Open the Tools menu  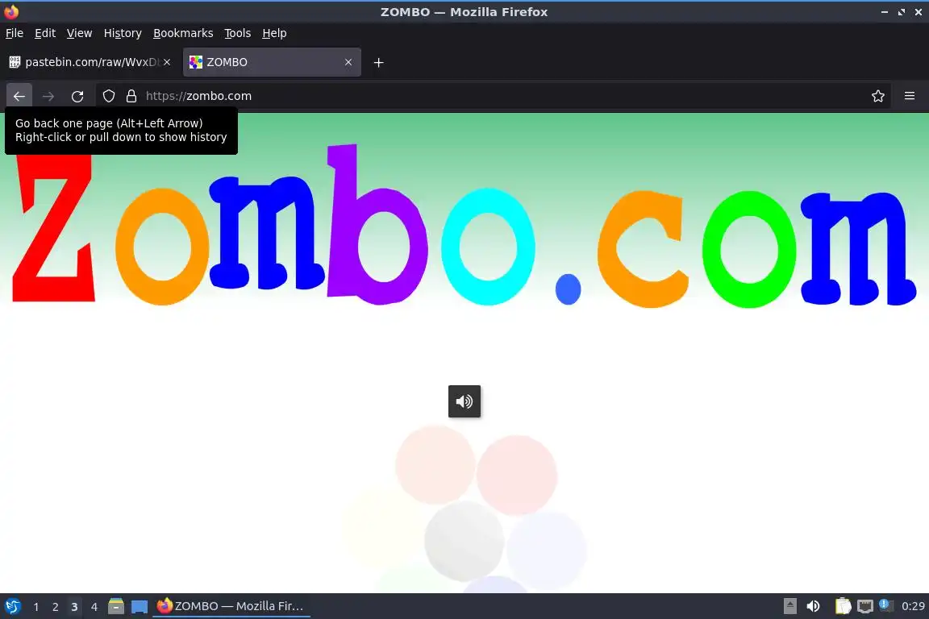tap(238, 33)
